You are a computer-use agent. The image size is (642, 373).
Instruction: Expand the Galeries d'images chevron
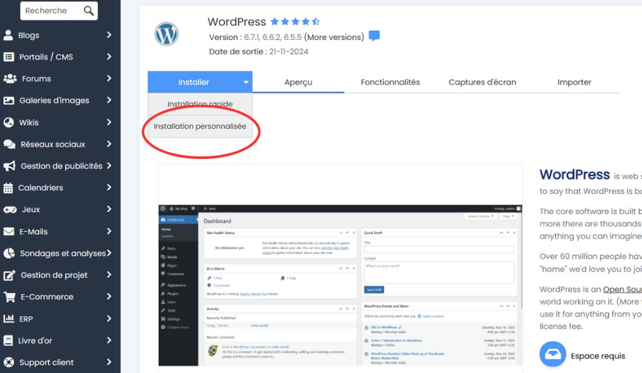tap(109, 100)
